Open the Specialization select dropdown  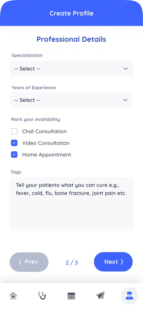[x=72, y=69]
